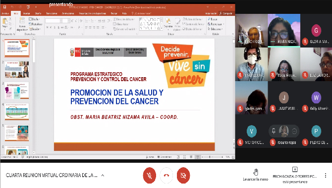
Task: Click the CUARTA REUNION VIRTUAL ORDINARIA meeting title
Action: pos(52,175)
